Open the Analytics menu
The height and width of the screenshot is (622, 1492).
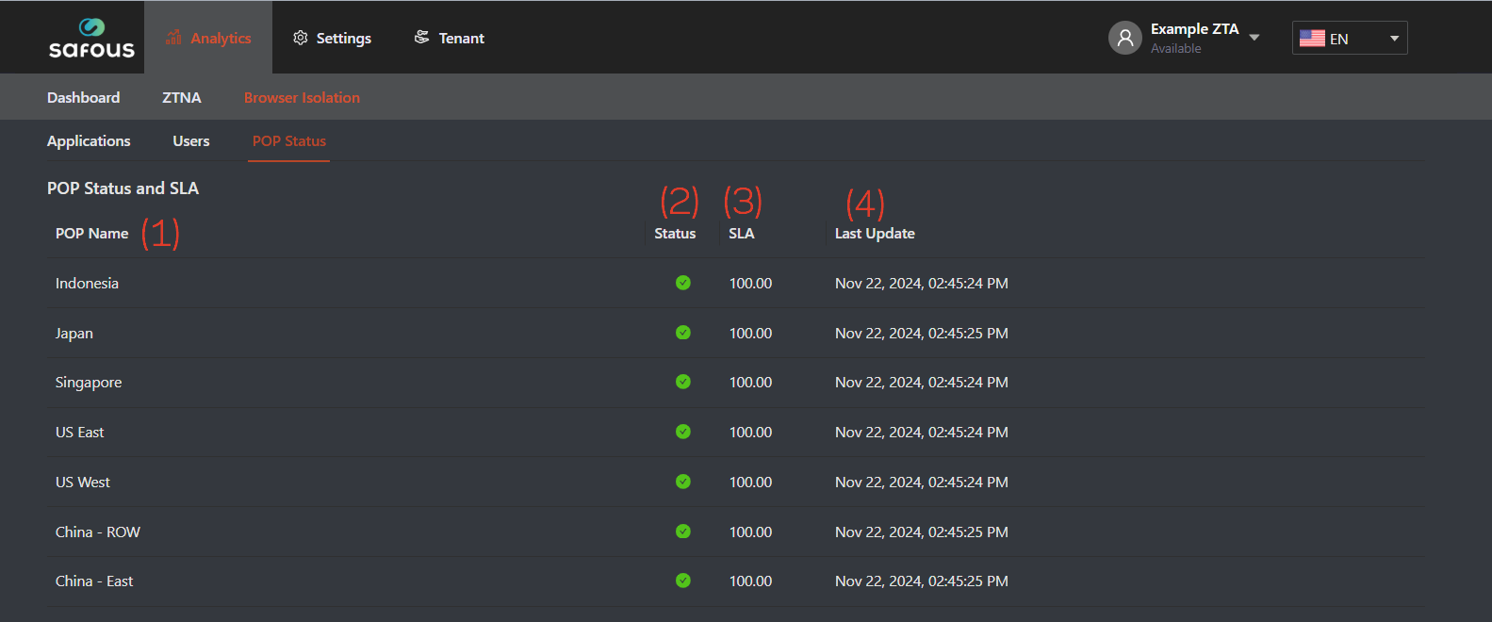pyautogui.click(x=208, y=38)
